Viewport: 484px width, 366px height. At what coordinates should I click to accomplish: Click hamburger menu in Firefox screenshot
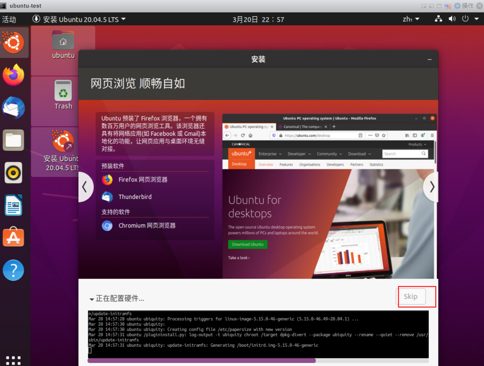pyautogui.click(x=432, y=135)
